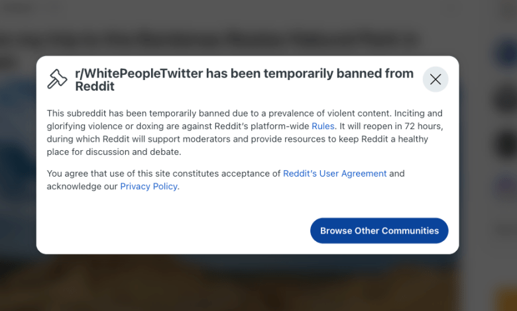The width and height of the screenshot is (517, 311).
Task: Click the blurred purple sidebar icon
Action: (506, 185)
